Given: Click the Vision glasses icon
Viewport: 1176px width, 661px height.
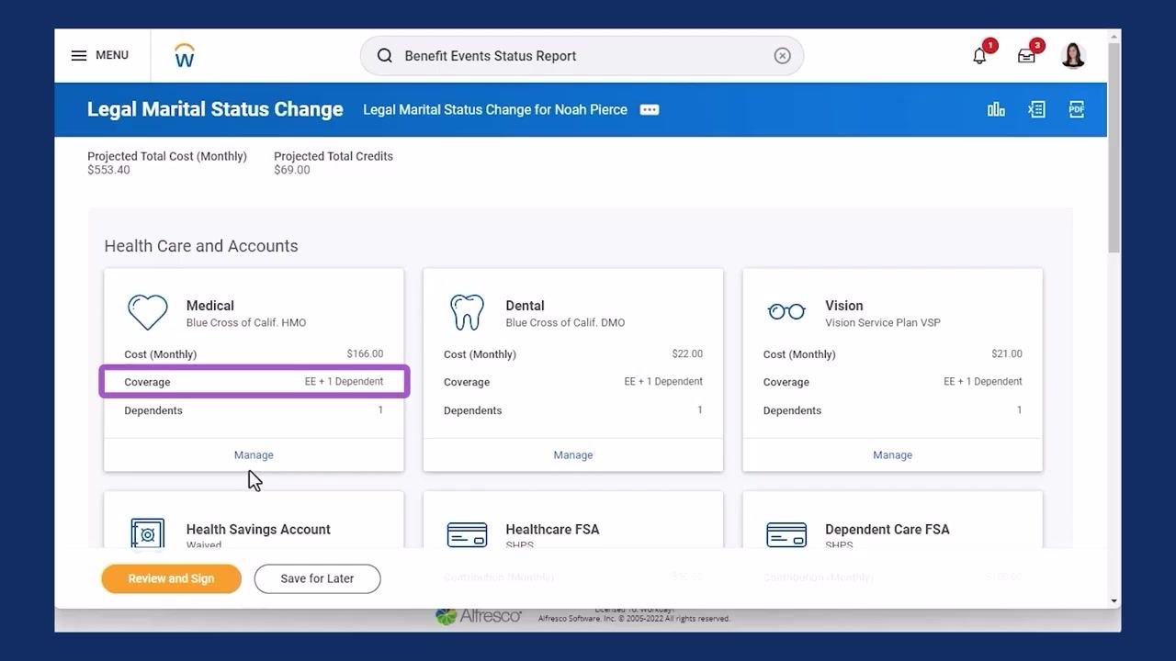Looking at the screenshot, I should point(786,312).
